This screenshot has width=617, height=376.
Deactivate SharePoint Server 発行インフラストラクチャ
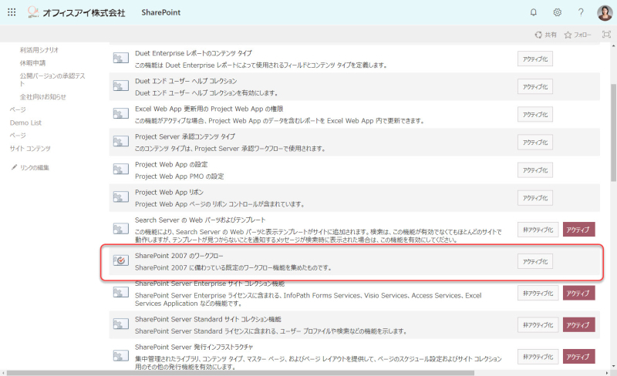538,357
